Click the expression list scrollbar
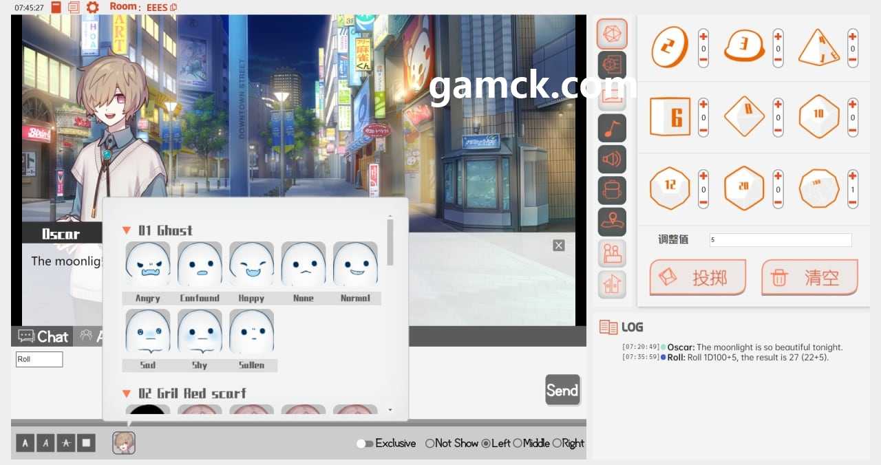Screen dimensions: 881x465 [390, 242]
